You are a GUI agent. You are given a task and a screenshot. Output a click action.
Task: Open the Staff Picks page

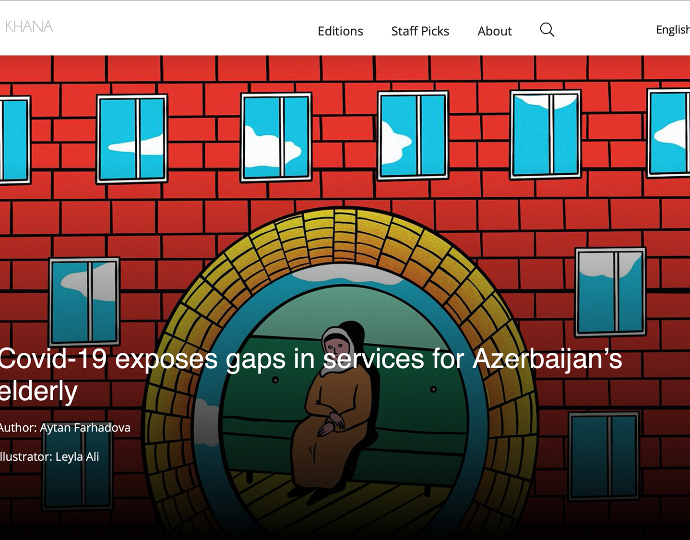click(420, 31)
